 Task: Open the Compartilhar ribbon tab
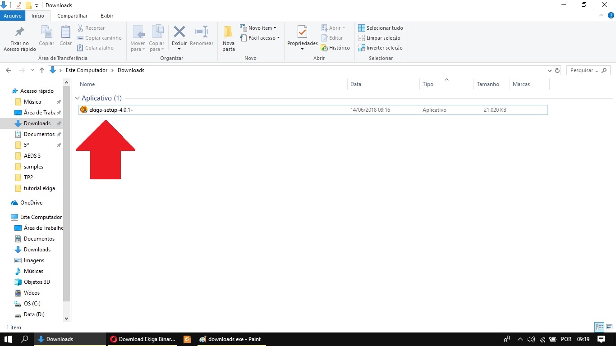(72, 16)
